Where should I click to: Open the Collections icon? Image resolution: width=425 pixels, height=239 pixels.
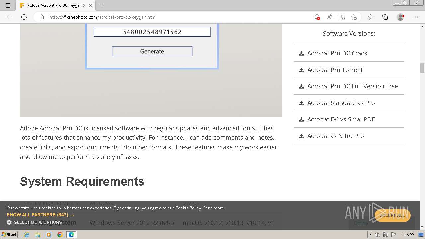385,17
